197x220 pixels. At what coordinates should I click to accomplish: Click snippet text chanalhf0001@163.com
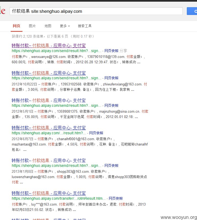(x=76, y=139)
